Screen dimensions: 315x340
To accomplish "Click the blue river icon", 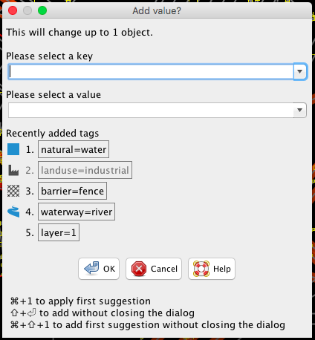I will 13,212.
